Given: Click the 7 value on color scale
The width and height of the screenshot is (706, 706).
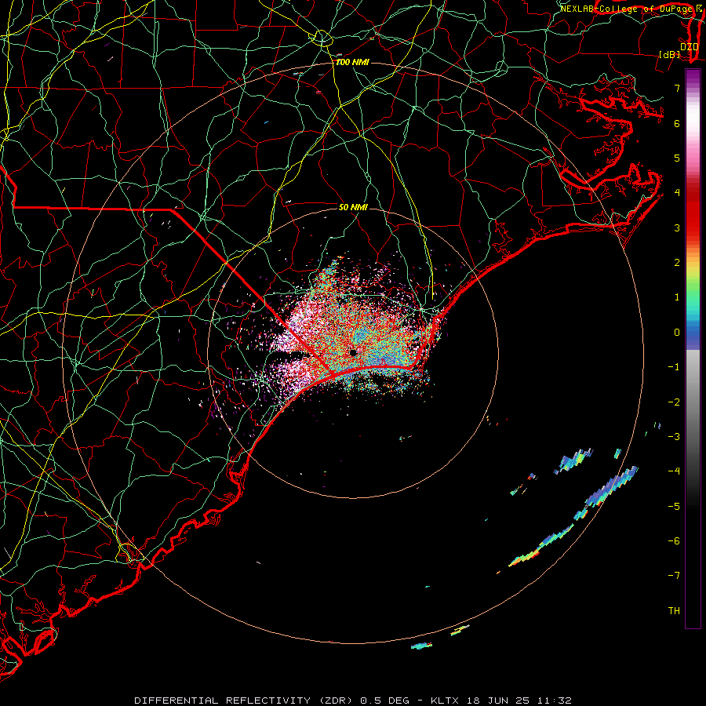Looking at the screenshot, I should pos(677,88).
